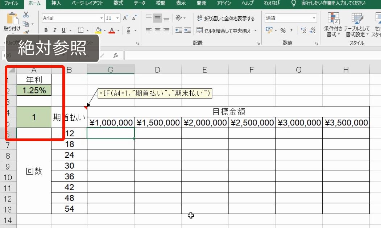The image size is (381, 228).
Task: Apply comma style
Action: [291, 30]
